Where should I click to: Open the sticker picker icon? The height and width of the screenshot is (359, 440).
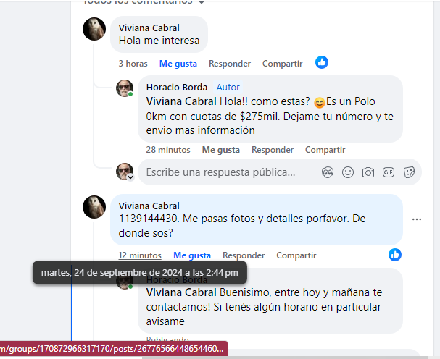(x=409, y=172)
